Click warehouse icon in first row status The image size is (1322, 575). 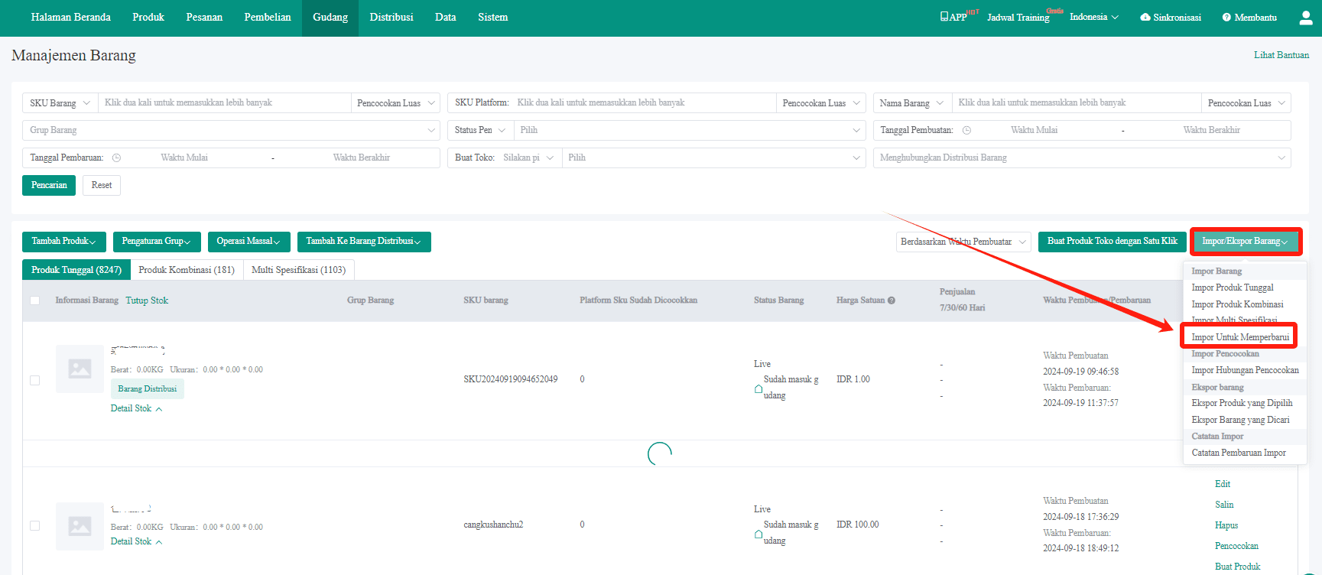(758, 388)
